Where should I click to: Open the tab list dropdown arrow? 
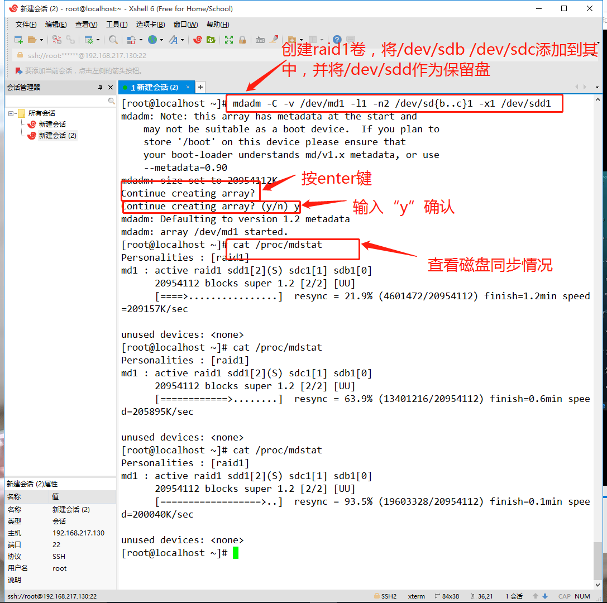(597, 88)
